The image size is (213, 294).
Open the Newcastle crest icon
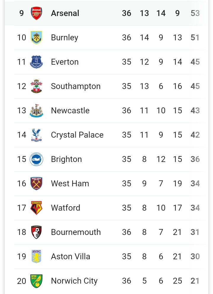click(36, 111)
